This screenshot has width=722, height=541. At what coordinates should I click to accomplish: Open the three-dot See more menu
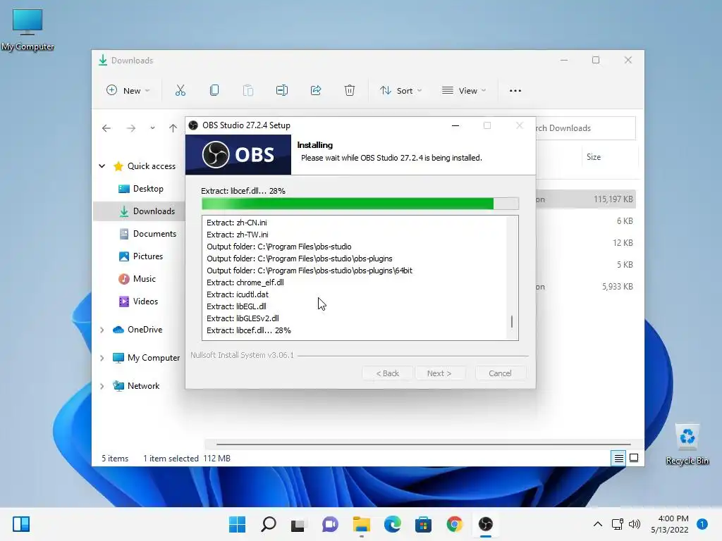click(515, 91)
